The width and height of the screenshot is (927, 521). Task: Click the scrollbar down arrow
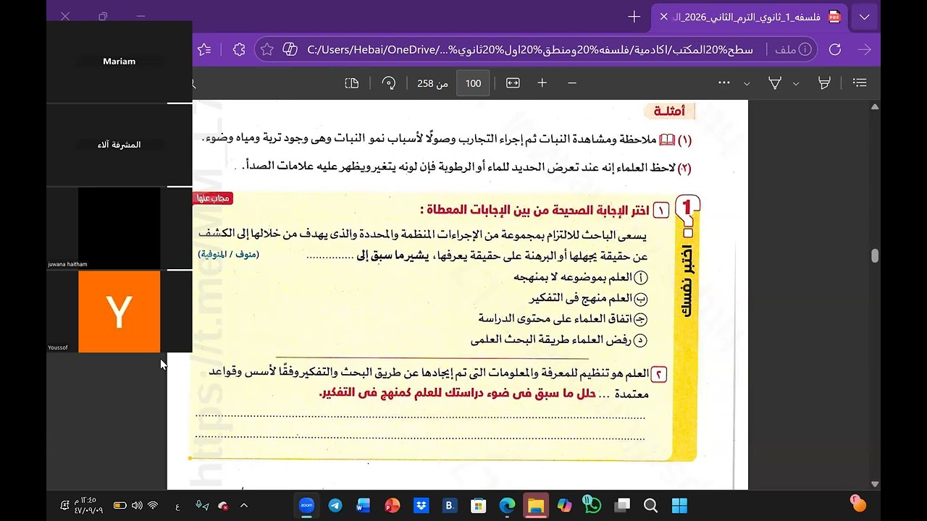(875, 484)
